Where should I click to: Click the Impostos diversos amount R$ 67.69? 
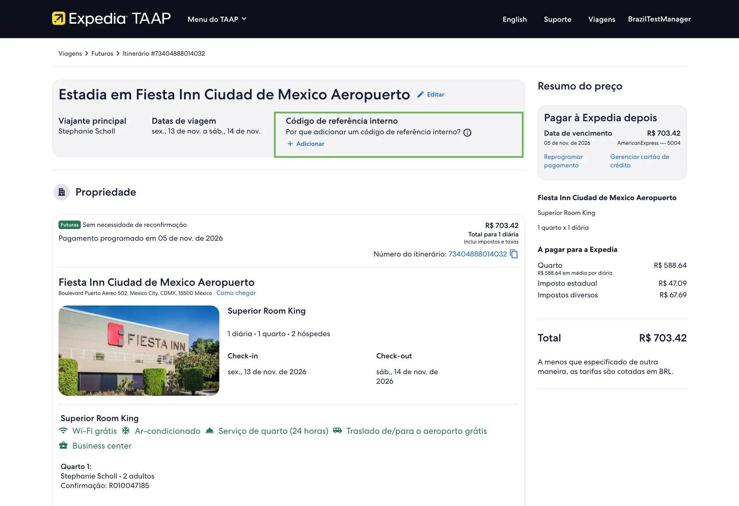673,295
